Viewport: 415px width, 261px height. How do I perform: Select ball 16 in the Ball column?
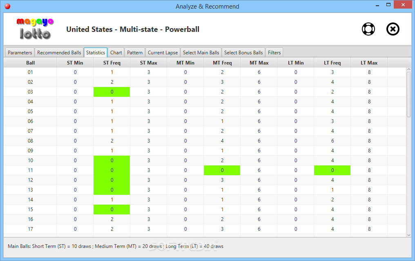point(30,219)
